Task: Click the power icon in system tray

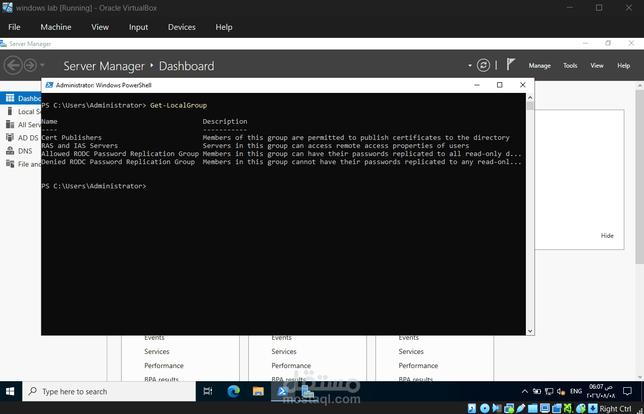Action: 536,391
